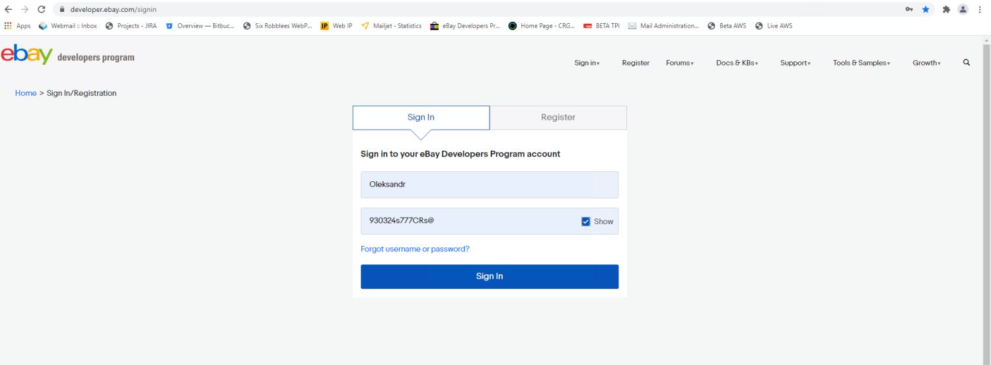The image size is (991, 365).
Task: Click Register in top navigation
Action: pyautogui.click(x=636, y=63)
